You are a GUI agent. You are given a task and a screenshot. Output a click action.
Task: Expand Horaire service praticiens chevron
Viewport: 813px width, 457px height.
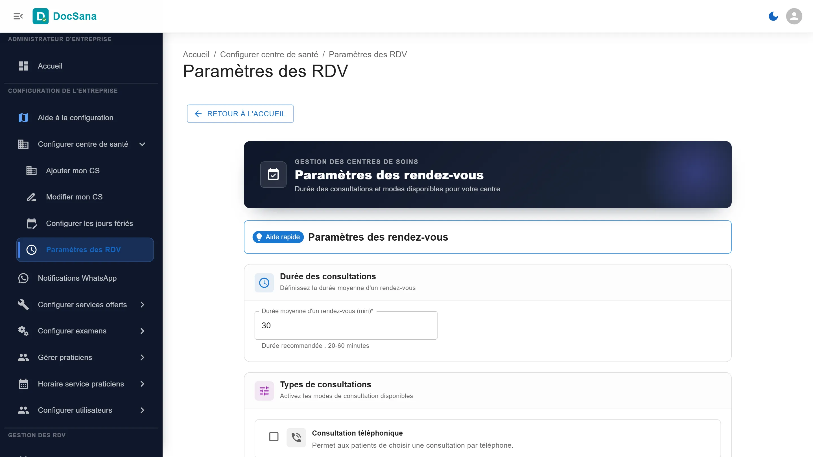tap(142, 384)
